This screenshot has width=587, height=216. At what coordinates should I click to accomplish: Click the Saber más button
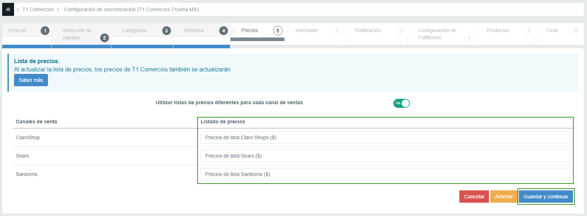tap(31, 80)
